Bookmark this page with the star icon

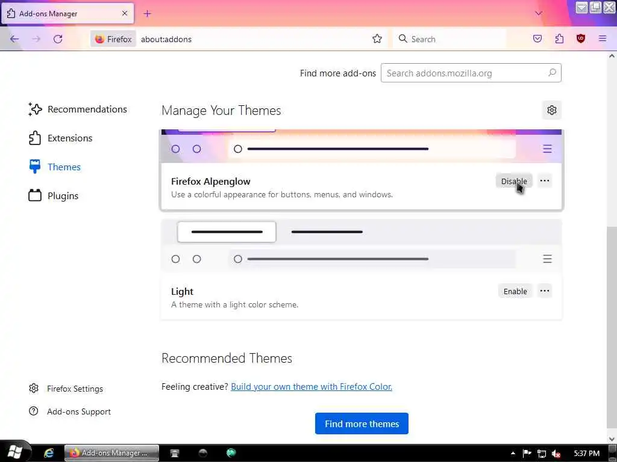pyautogui.click(x=377, y=38)
